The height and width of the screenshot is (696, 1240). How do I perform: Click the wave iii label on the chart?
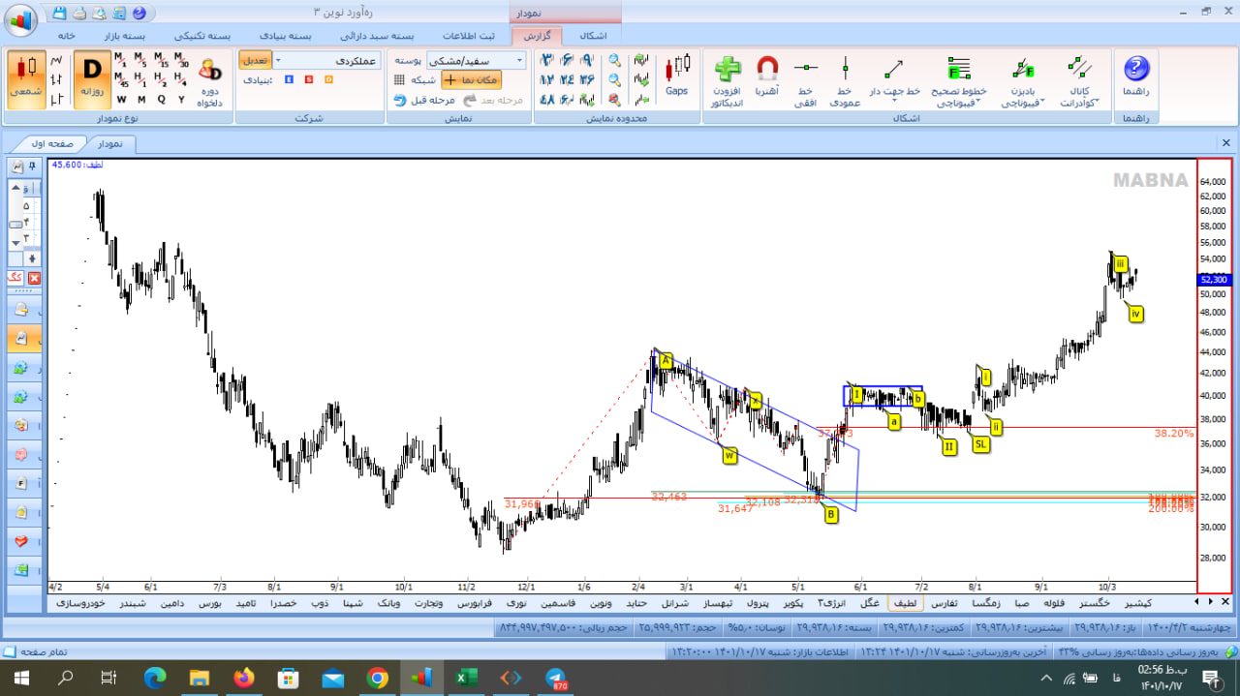coord(1120,263)
